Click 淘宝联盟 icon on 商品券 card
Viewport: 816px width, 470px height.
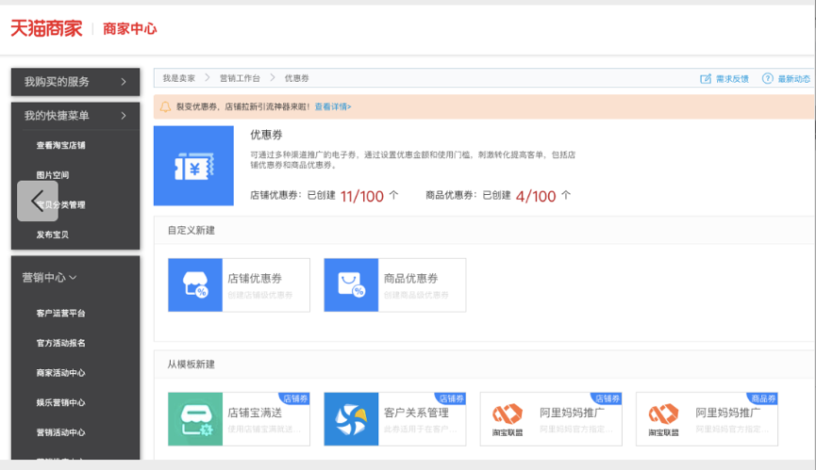pyautogui.click(x=663, y=420)
